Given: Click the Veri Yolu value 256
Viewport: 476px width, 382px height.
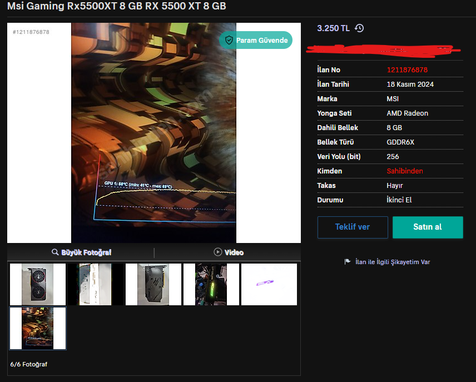Looking at the screenshot, I should click(x=393, y=157).
